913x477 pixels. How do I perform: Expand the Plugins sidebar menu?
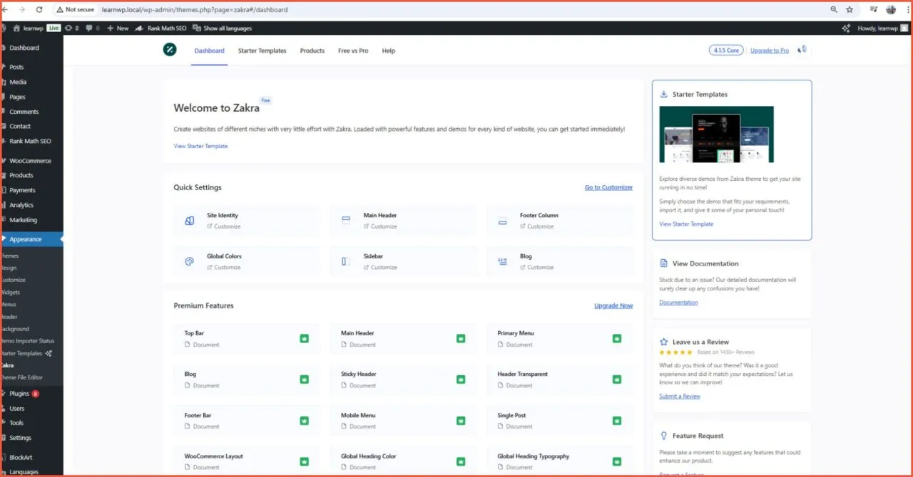pos(19,394)
